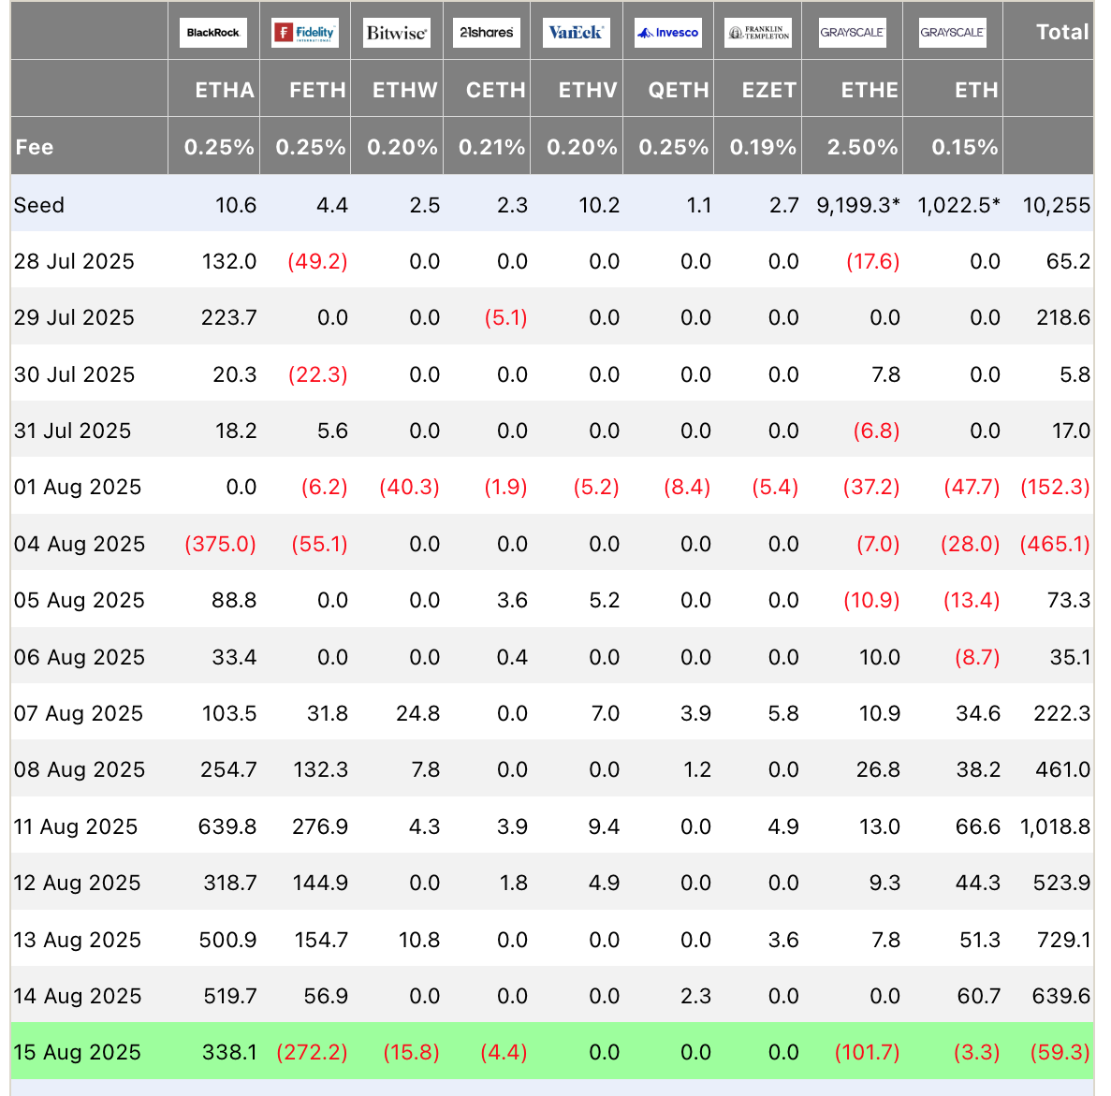The image size is (1111, 1096).
Task: Select the CETH ticker header
Action: 496,90
